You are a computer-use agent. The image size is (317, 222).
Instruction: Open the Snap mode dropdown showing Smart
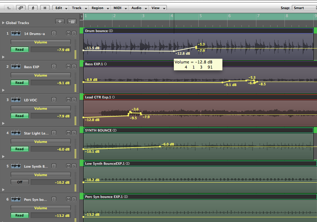click(x=304, y=8)
